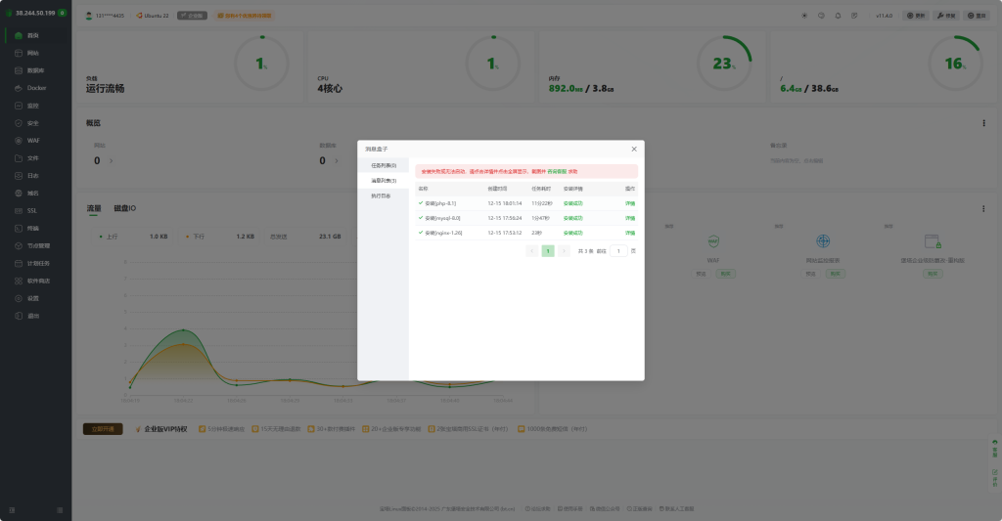Click 购买 under 网站监控报表
The height and width of the screenshot is (521, 1002).
tap(836, 274)
